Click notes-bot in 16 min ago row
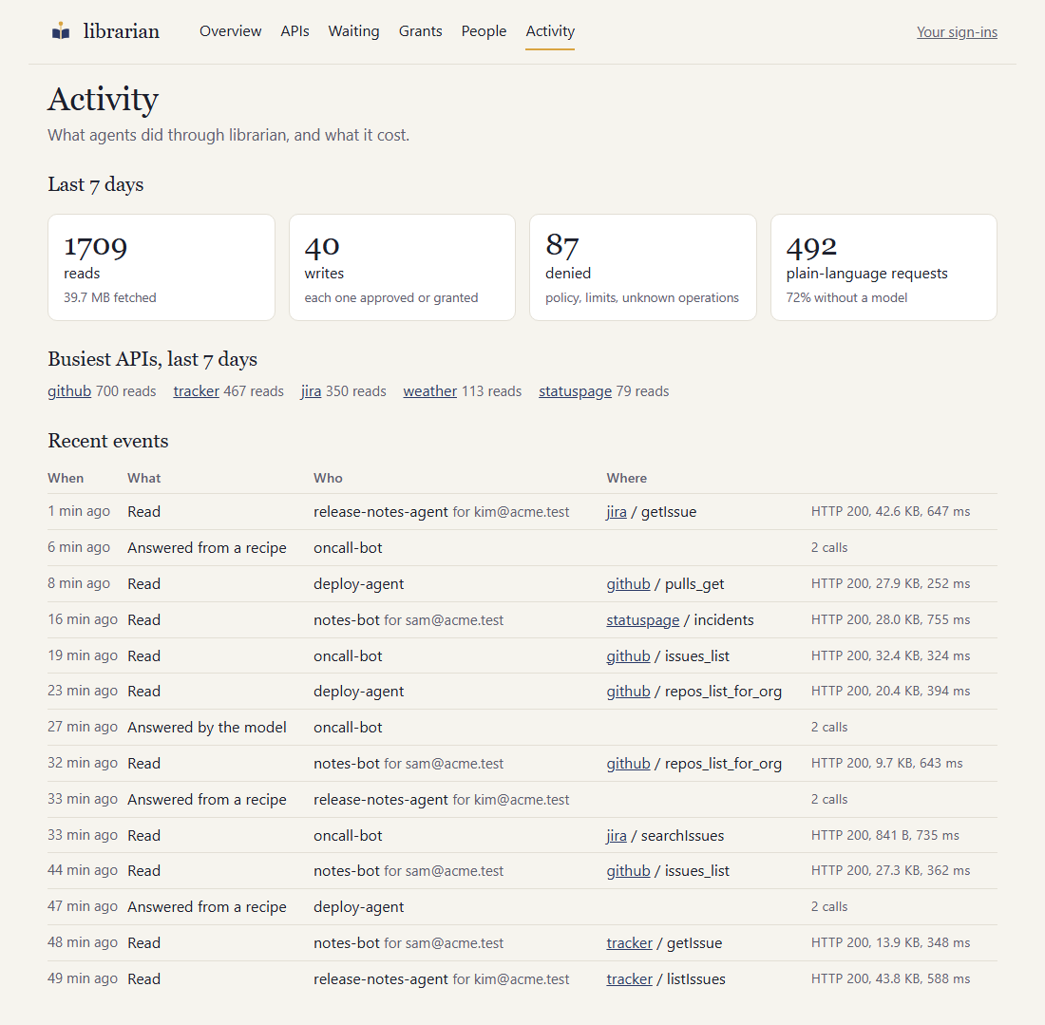 click(347, 619)
